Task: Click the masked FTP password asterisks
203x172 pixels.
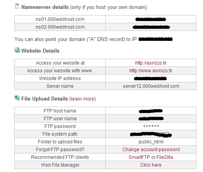Action: click(151, 126)
